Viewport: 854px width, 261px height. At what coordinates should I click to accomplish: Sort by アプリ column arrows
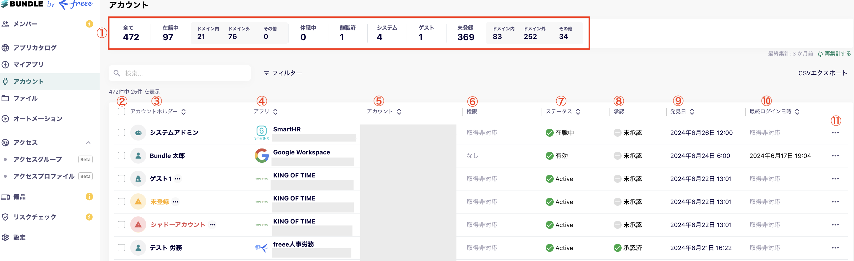[275, 112]
